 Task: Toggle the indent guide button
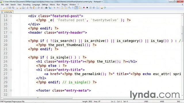point(76,8)
